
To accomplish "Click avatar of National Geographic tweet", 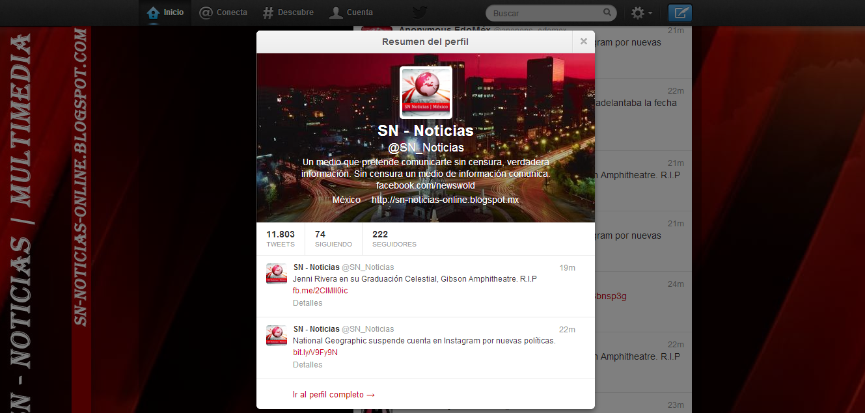I will tap(277, 336).
